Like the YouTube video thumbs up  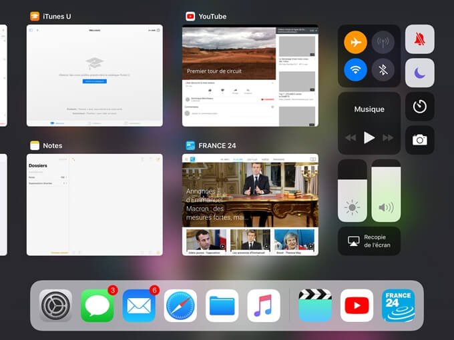(210, 91)
